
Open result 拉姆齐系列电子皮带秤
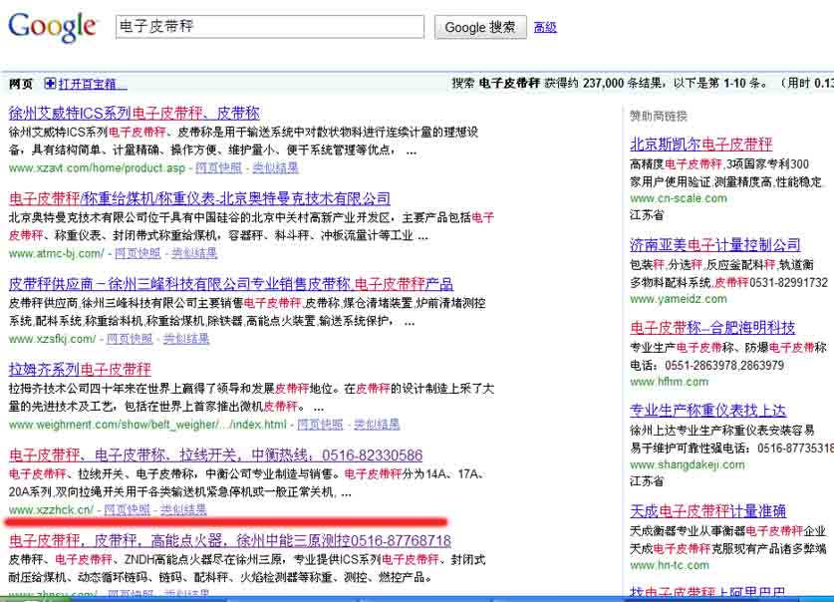click(80, 369)
